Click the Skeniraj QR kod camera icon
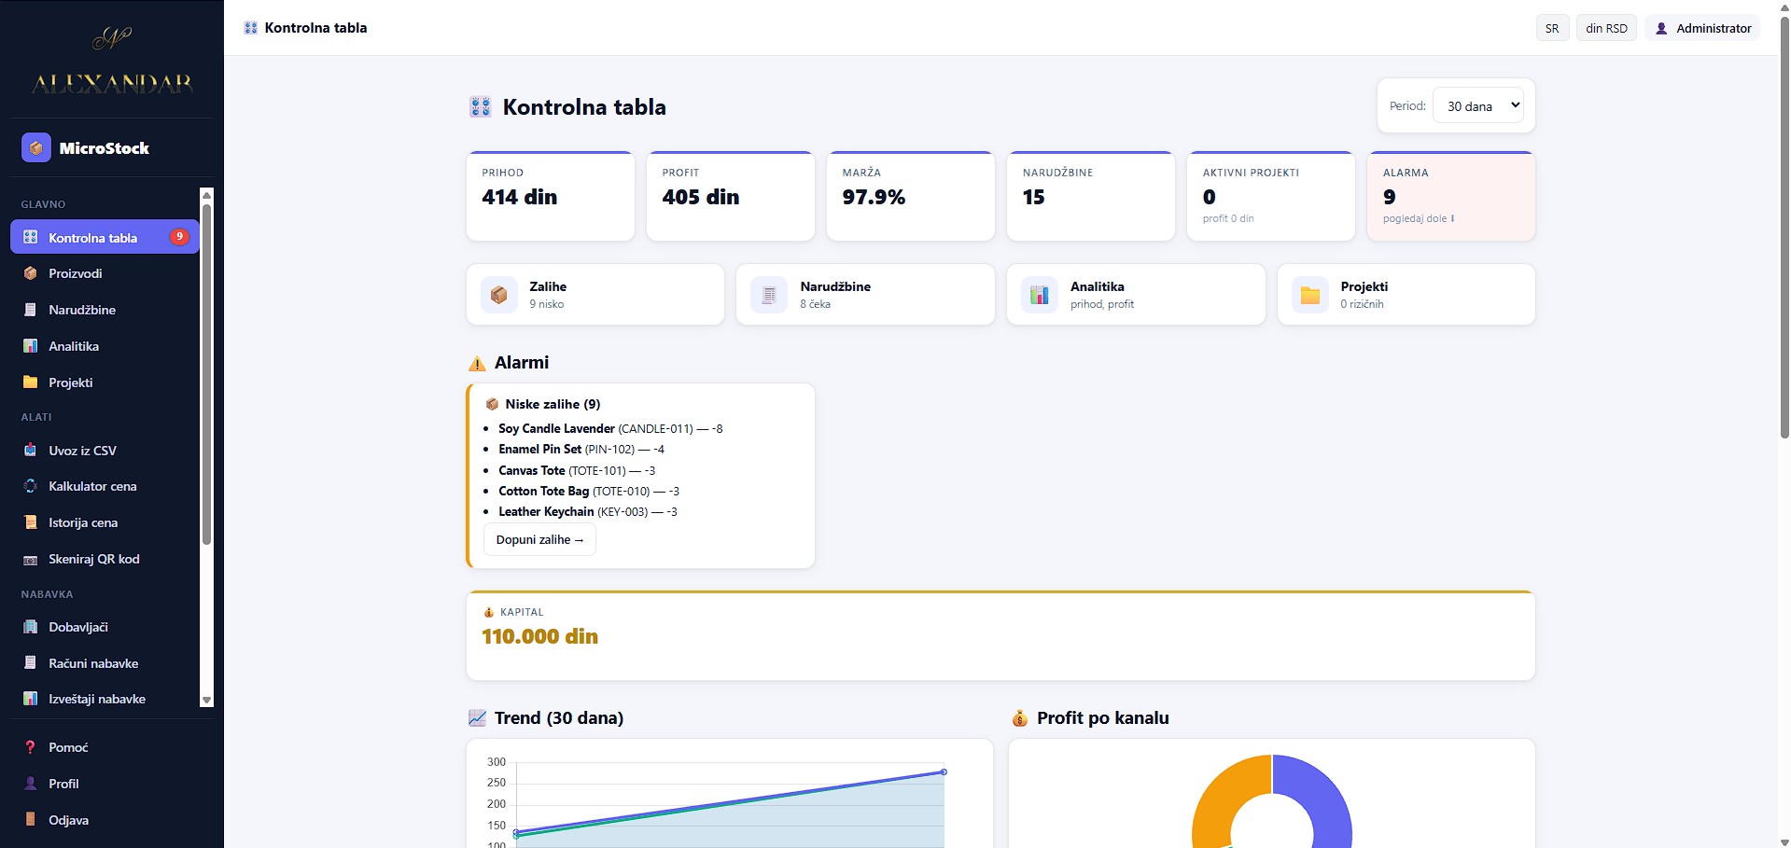1791x848 pixels. pyautogui.click(x=31, y=559)
